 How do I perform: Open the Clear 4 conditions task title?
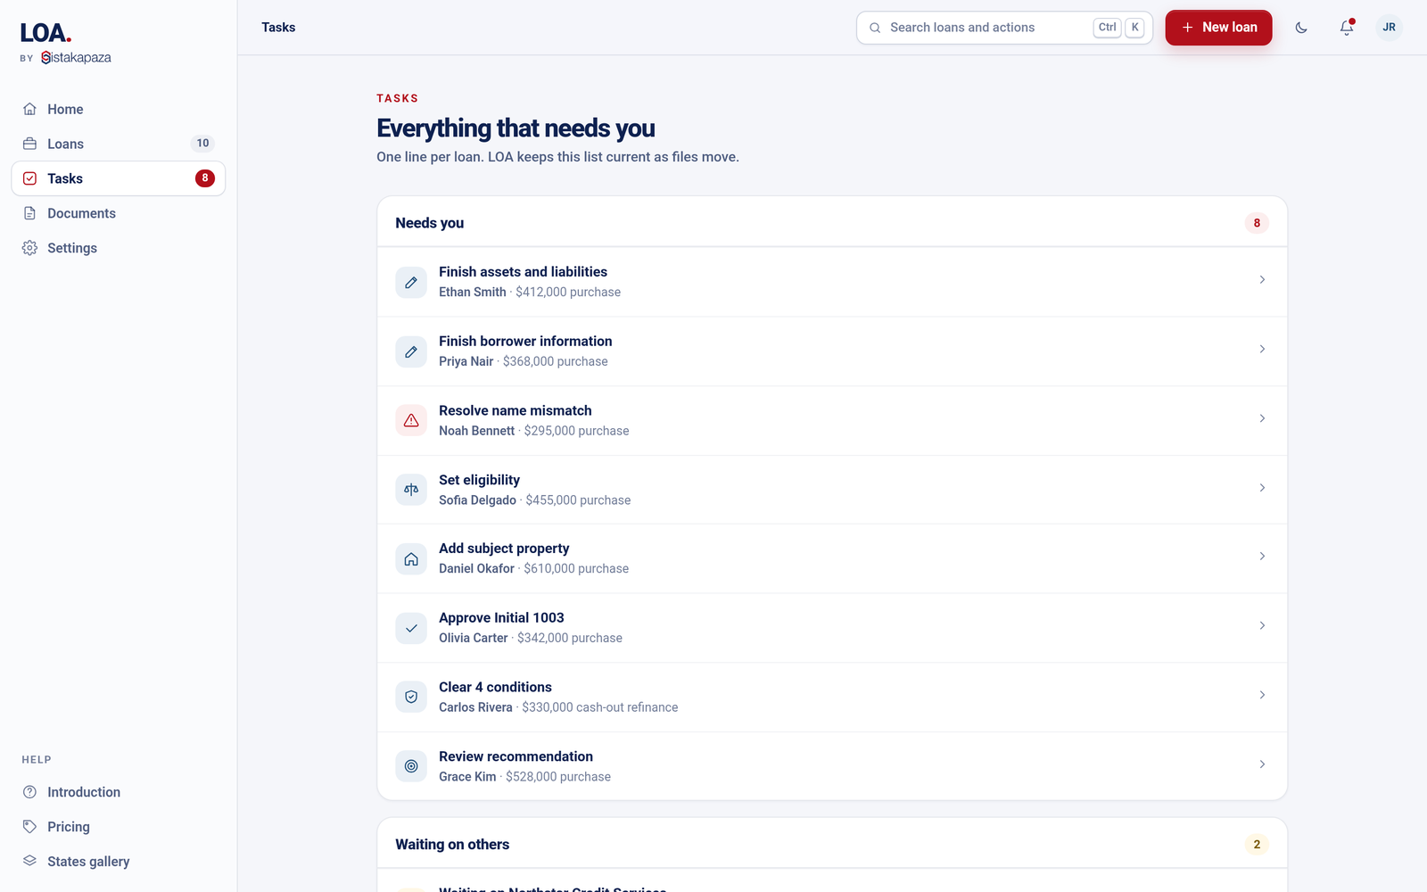pos(495,687)
